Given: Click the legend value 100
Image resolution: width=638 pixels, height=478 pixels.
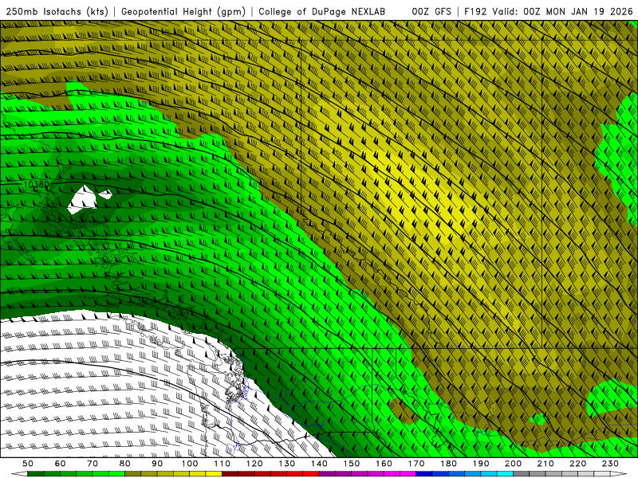Looking at the screenshot, I should click(190, 464).
